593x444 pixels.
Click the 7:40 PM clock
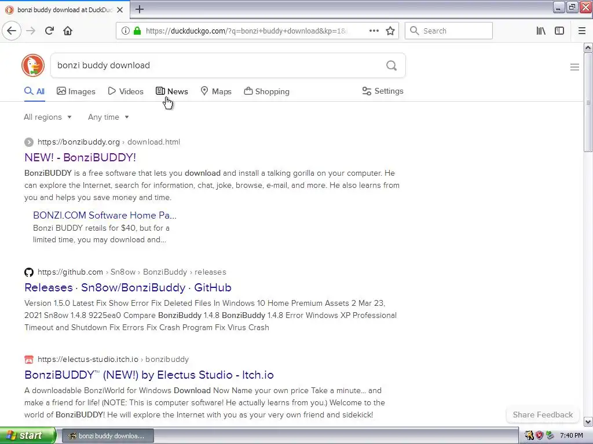tap(572, 436)
